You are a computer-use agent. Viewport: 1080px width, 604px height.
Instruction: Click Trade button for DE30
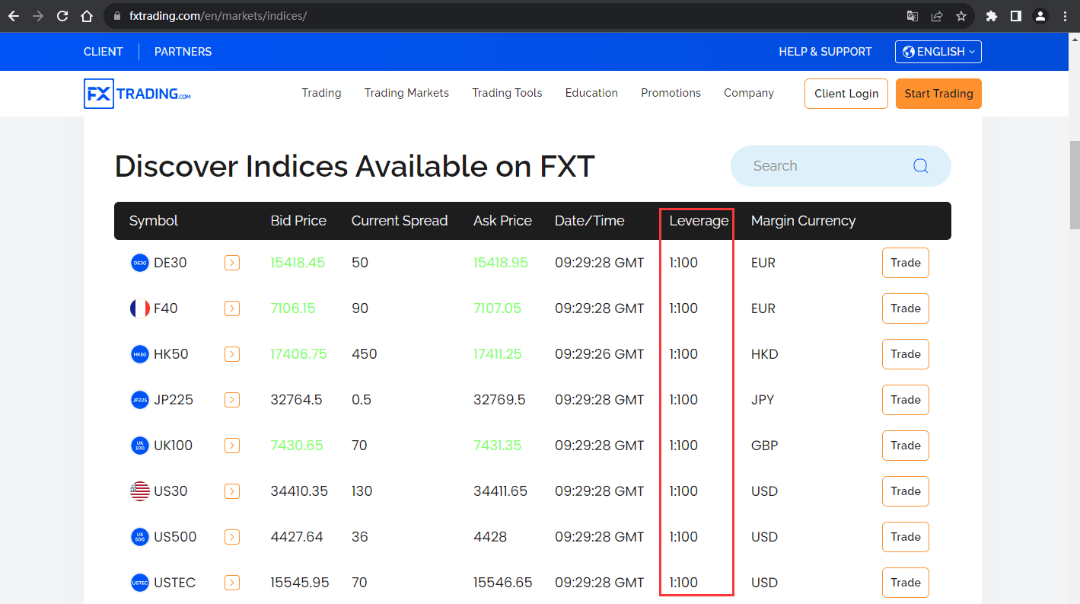click(906, 263)
